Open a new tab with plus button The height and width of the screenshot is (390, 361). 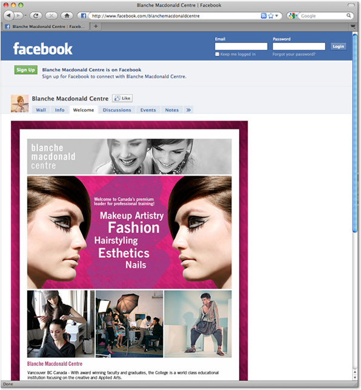(96, 26)
